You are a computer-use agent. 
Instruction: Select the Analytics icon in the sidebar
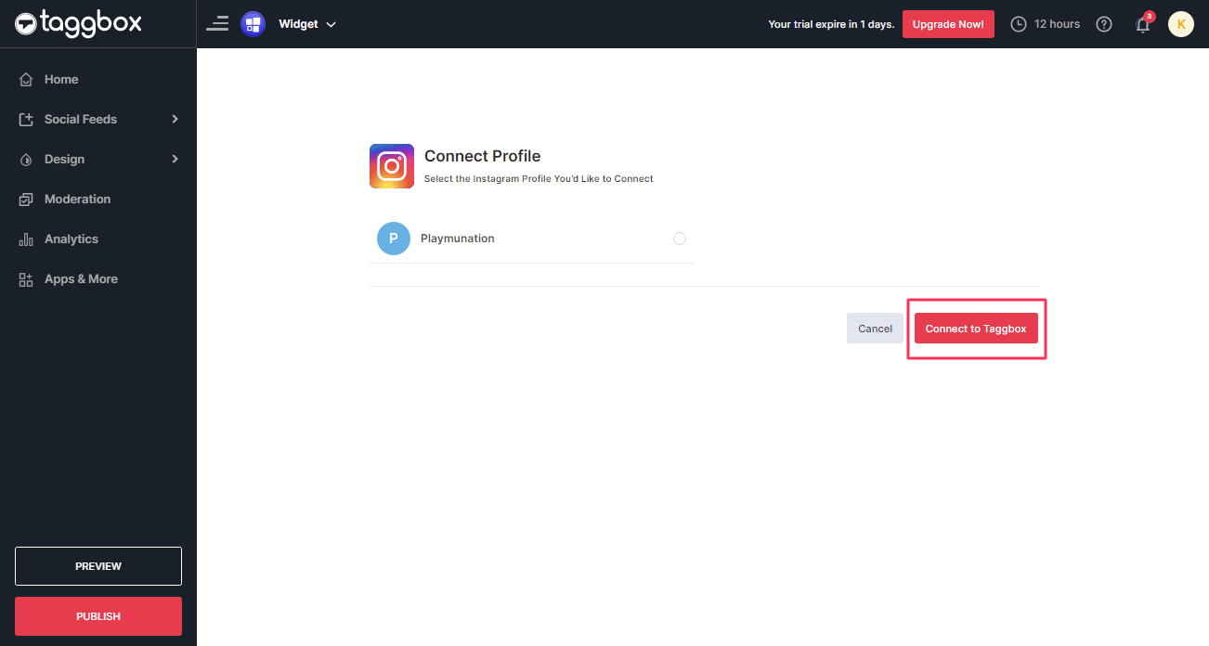click(x=26, y=239)
